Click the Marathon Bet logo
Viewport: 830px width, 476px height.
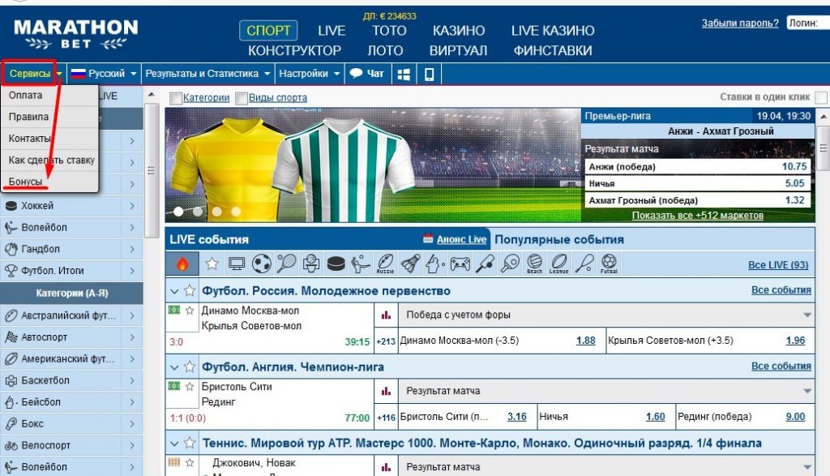(76, 34)
